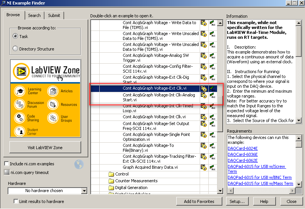Click Requirements horizontal scroll right arrow
The width and height of the screenshot is (305, 209).
tap(292, 191)
